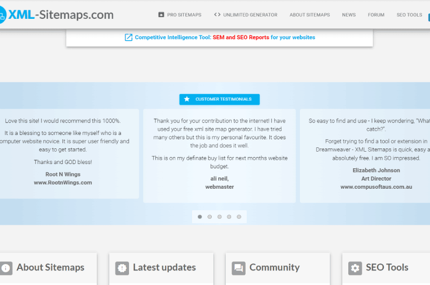Click the SEO Tools gear icon
430x285 pixels.
355,268
